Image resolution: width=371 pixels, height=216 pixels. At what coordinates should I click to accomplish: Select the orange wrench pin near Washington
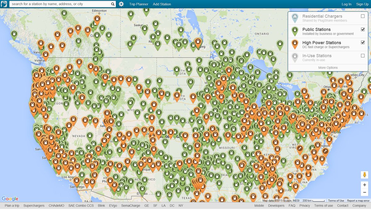(325, 152)
